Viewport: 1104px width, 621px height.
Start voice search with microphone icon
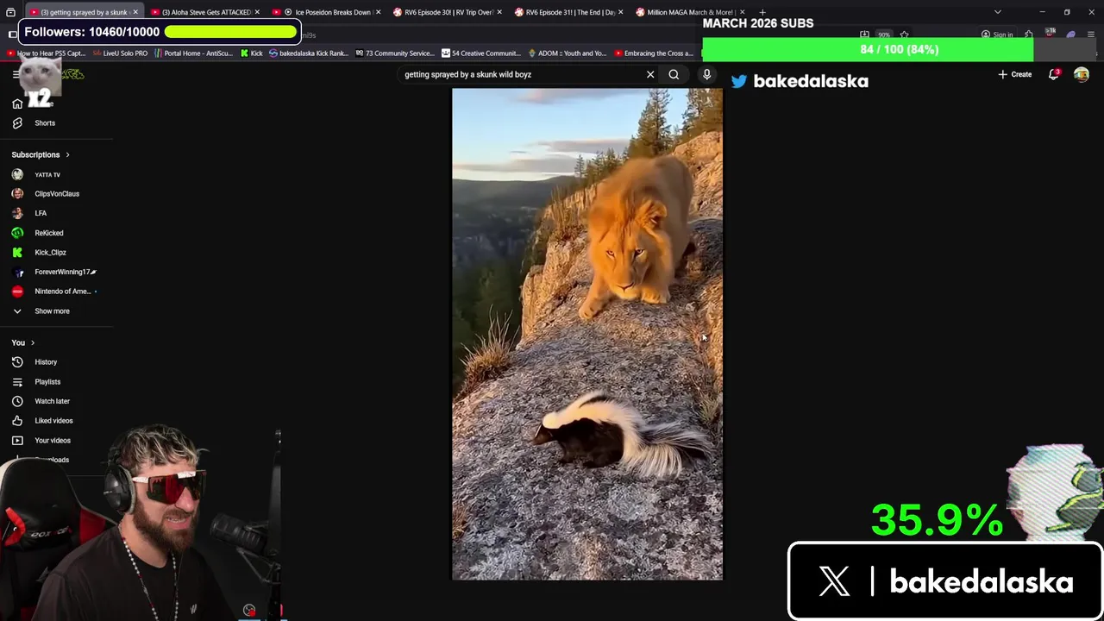click(706, 74)
